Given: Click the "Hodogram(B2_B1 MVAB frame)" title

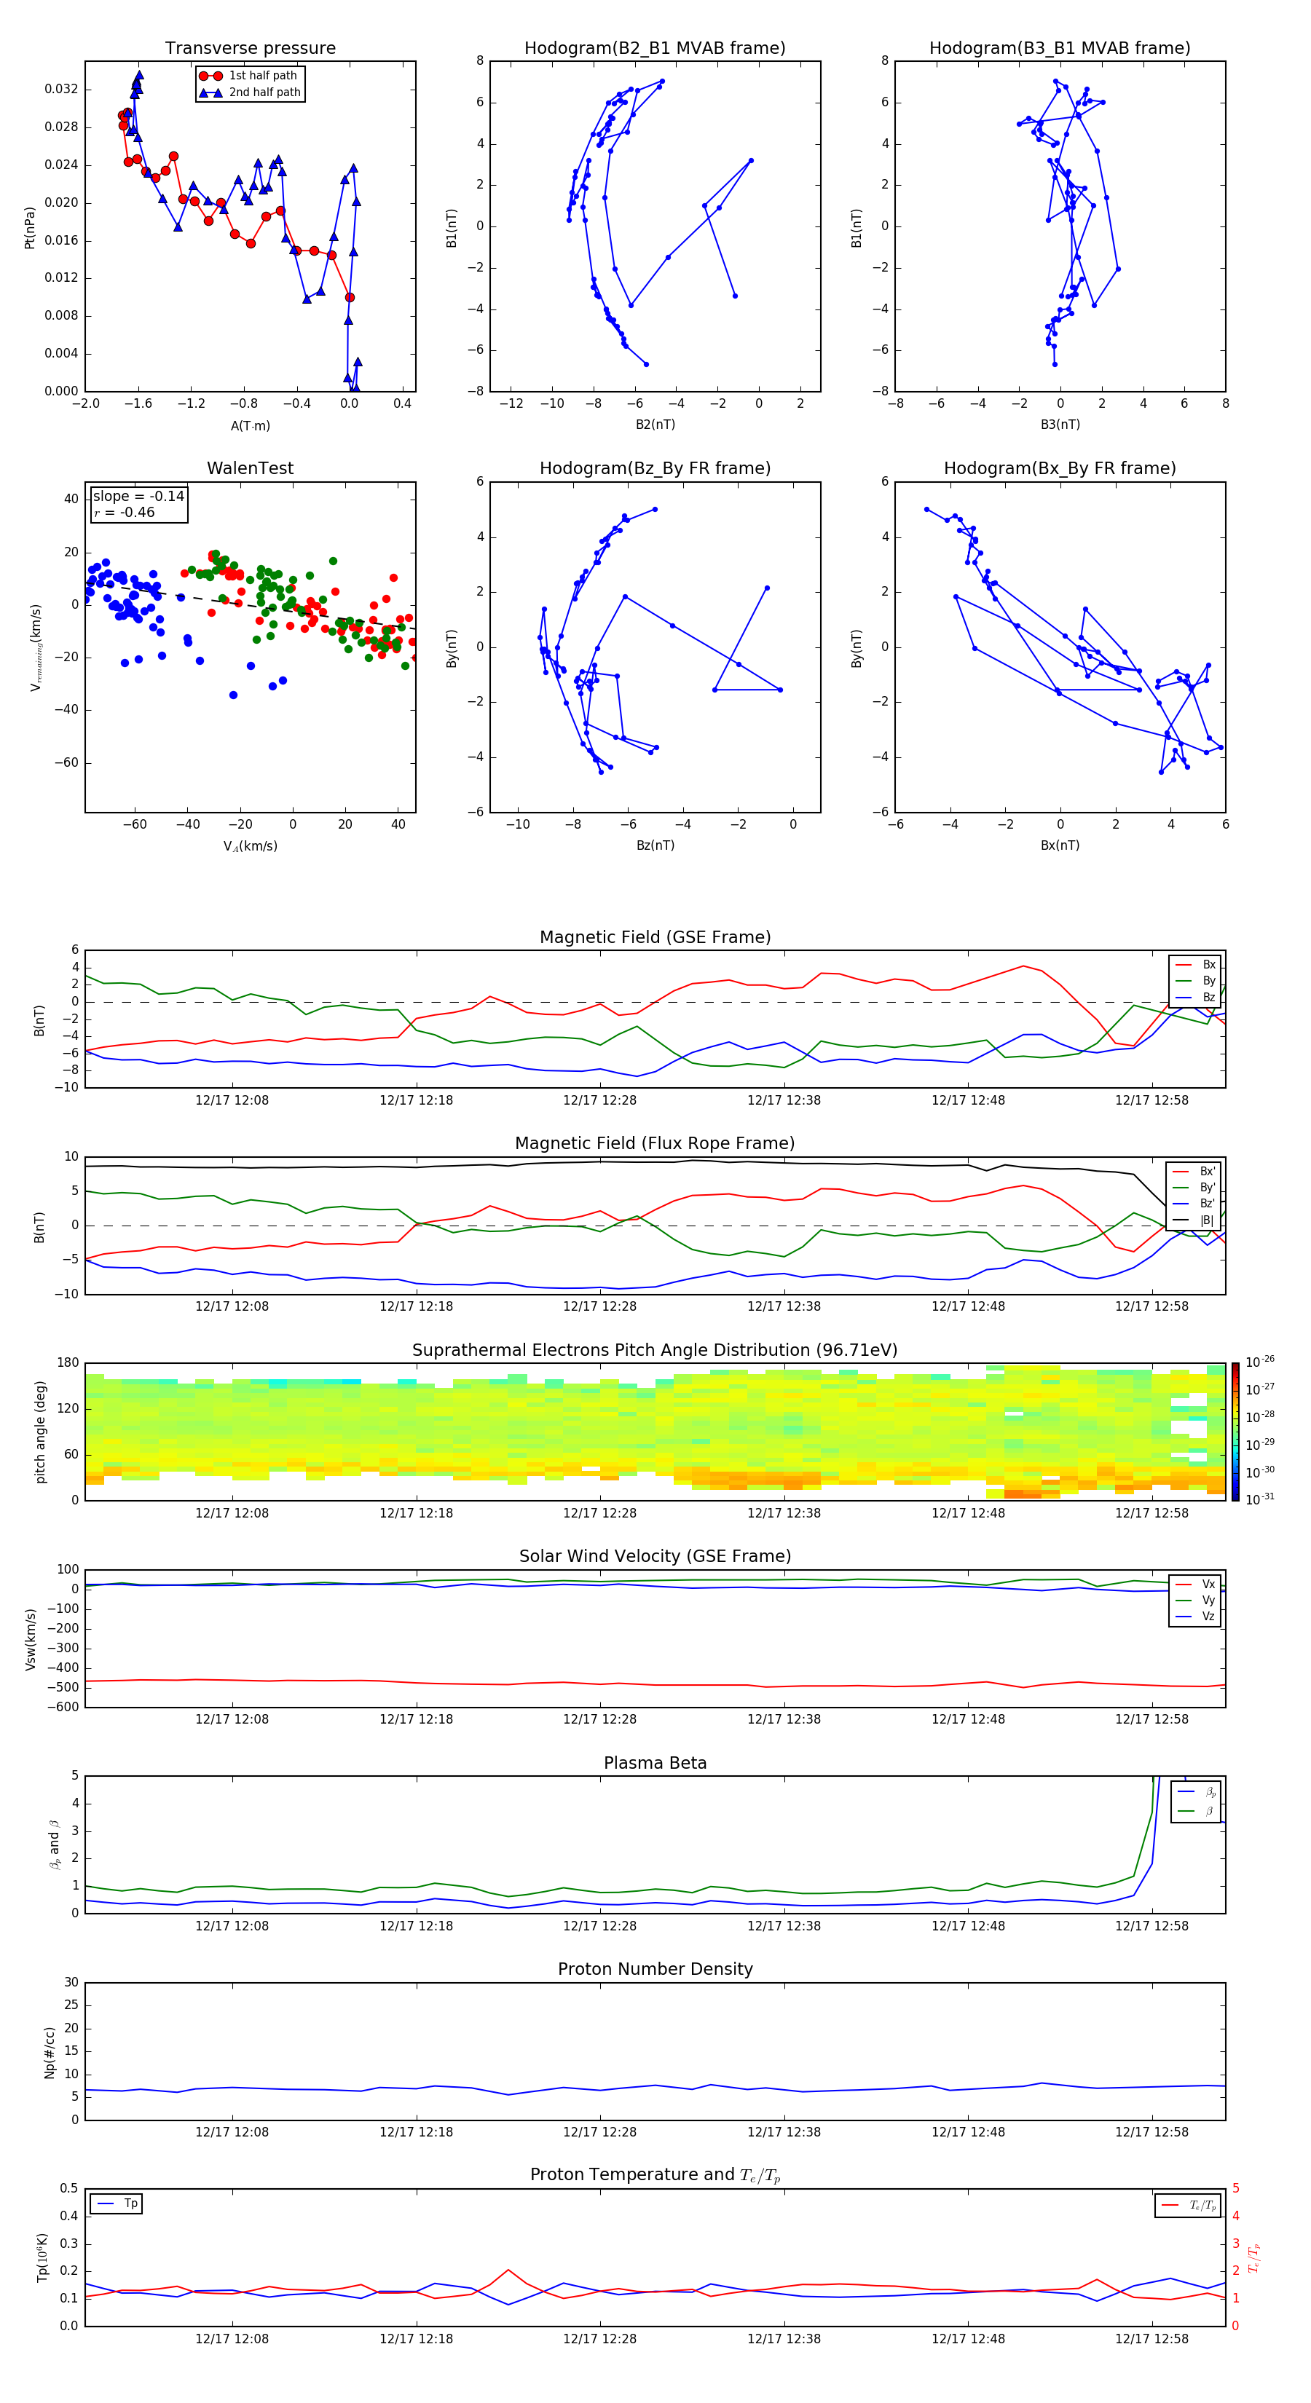Looking at the screenshot, I should click(655, 49).
